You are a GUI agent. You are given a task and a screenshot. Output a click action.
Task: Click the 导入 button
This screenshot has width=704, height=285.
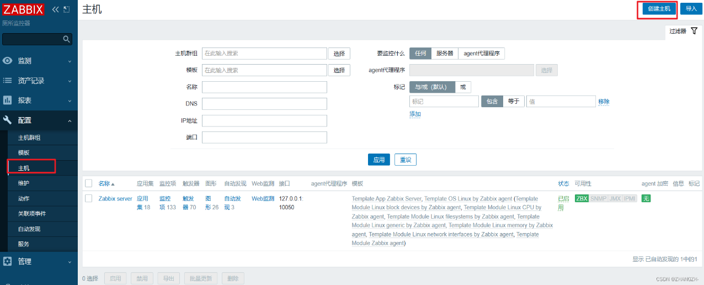coord(691,9)
